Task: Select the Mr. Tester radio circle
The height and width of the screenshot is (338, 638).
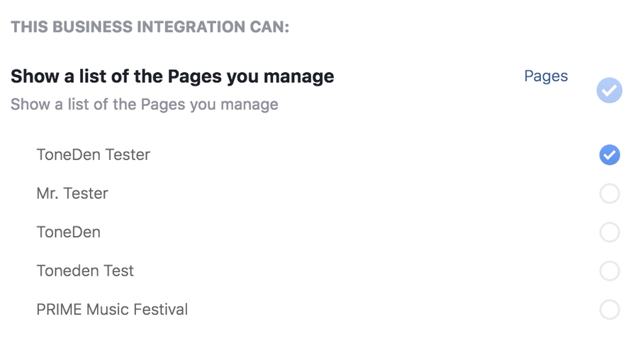Action: (609, 194)
